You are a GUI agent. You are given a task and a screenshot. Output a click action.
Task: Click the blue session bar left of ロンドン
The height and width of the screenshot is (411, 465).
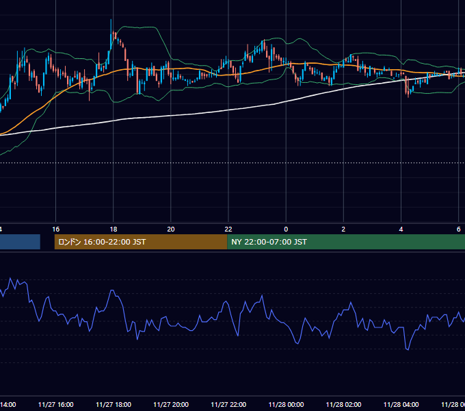(x=20, y=242)
